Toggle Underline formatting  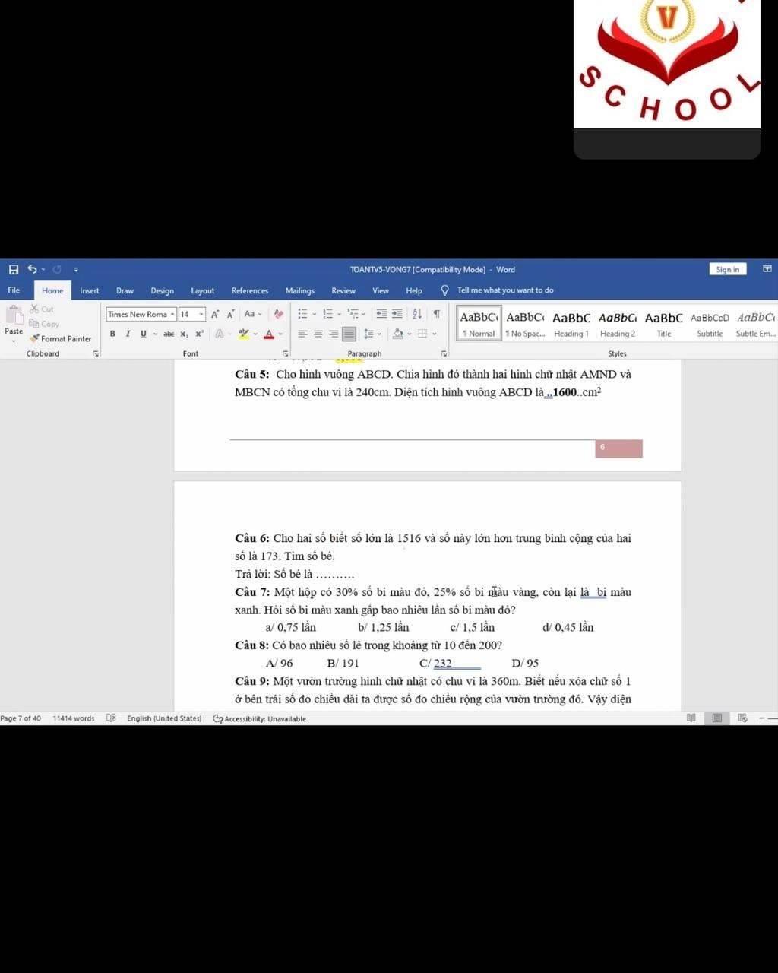(143, 334)
